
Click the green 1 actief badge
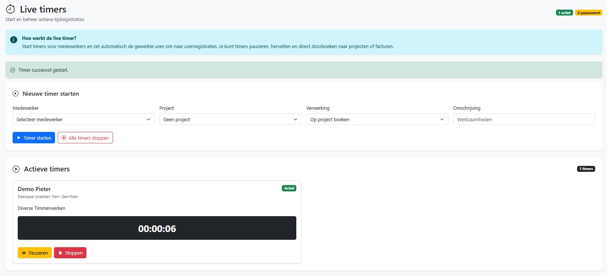click(565, 13)
